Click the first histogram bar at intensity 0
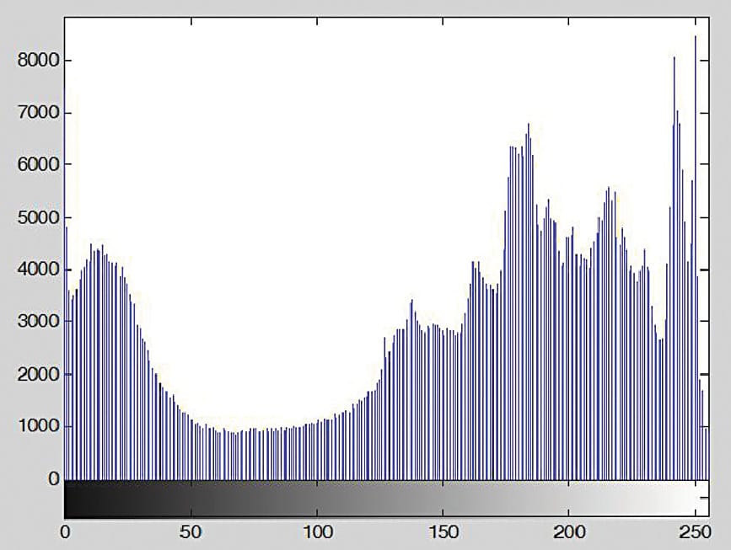Viewport: 731px width, 550px height. (66, 354)
